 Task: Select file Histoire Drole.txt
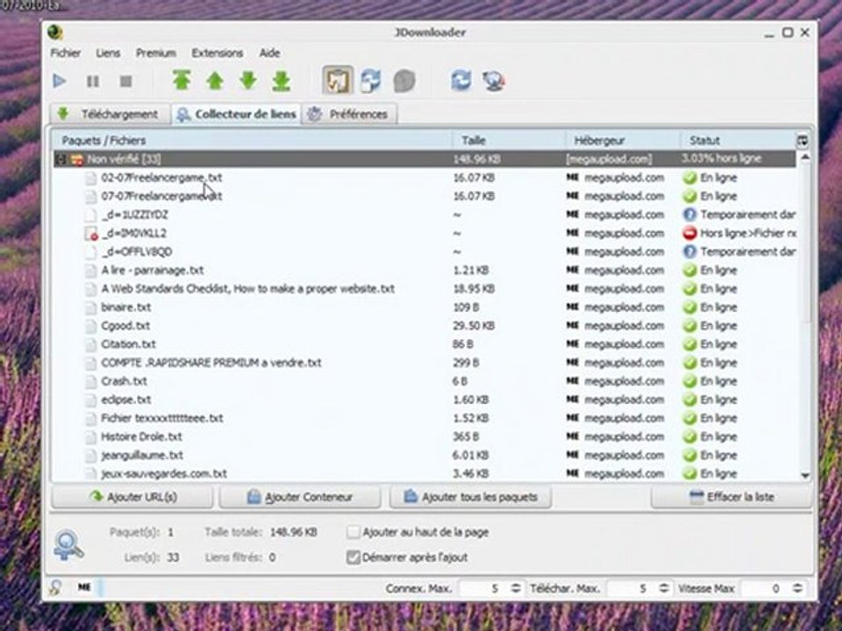pyautogui.click(x=142, y=436)
